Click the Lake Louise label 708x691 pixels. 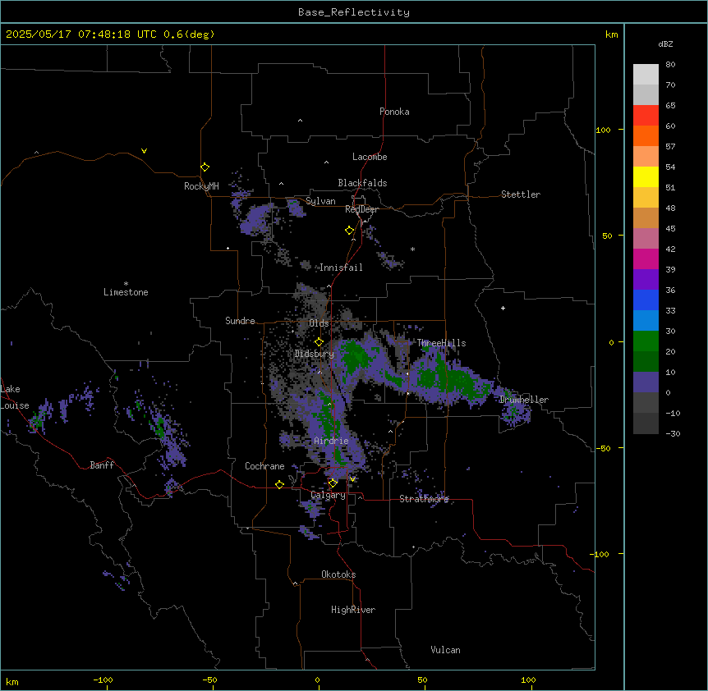pyautogui.click(x=13, y=397)
